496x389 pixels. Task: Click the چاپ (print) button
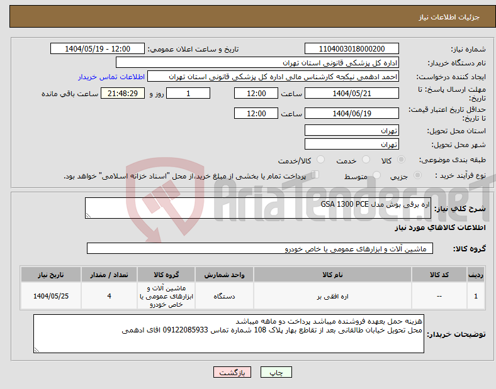[x=276, y=372]
